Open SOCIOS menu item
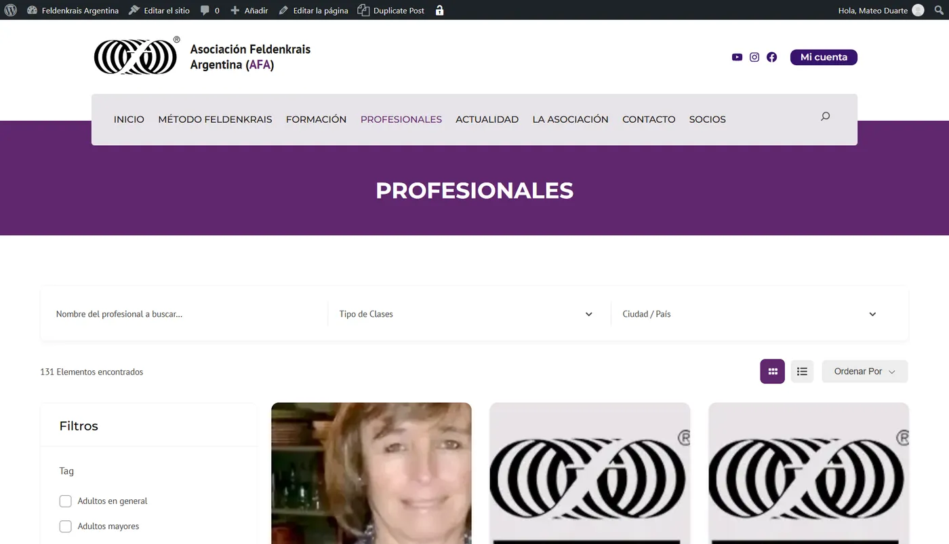The height and width of the screenshot is (544, 949). point(707,119)
